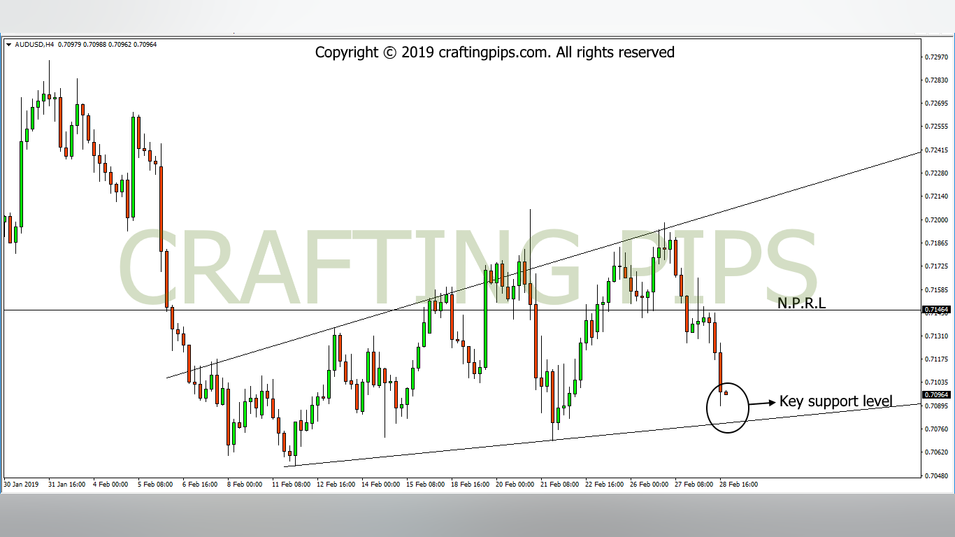Image resolution: width=955 pixels, height=537 pixels.
Task: Click price scale value 0.71865
Action: tap(938, 243)
